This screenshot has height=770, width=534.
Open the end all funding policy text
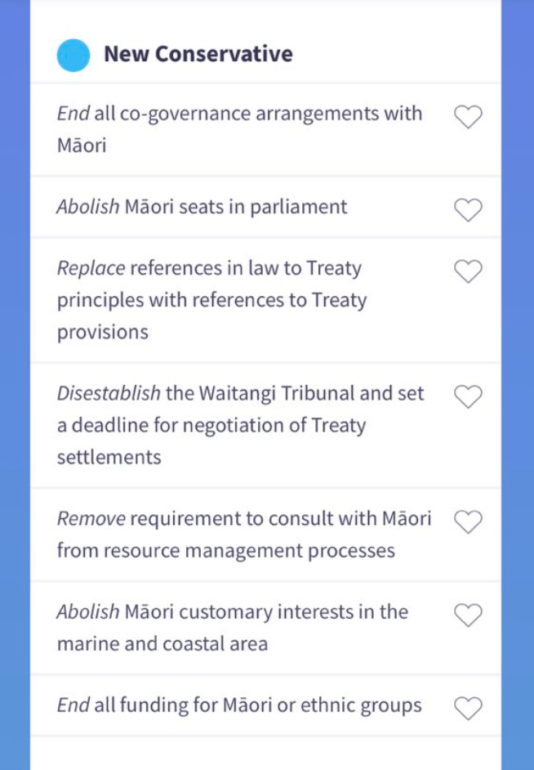tap(238, 705)
